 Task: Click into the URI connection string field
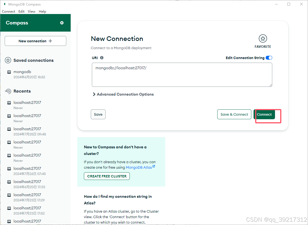pos(182,75)
